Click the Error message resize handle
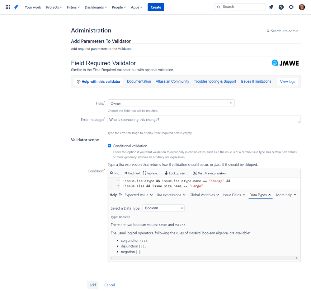Viewport: 311px width, 292px height. coord(299,121)
